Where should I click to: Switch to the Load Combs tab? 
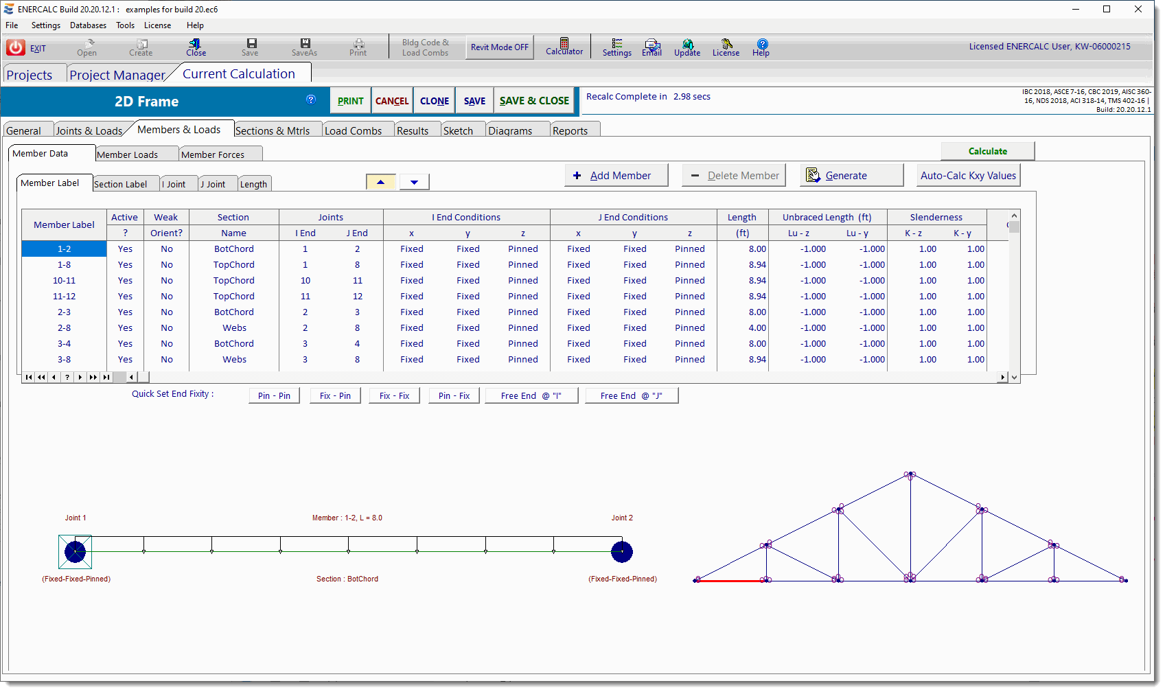point(353,130)
